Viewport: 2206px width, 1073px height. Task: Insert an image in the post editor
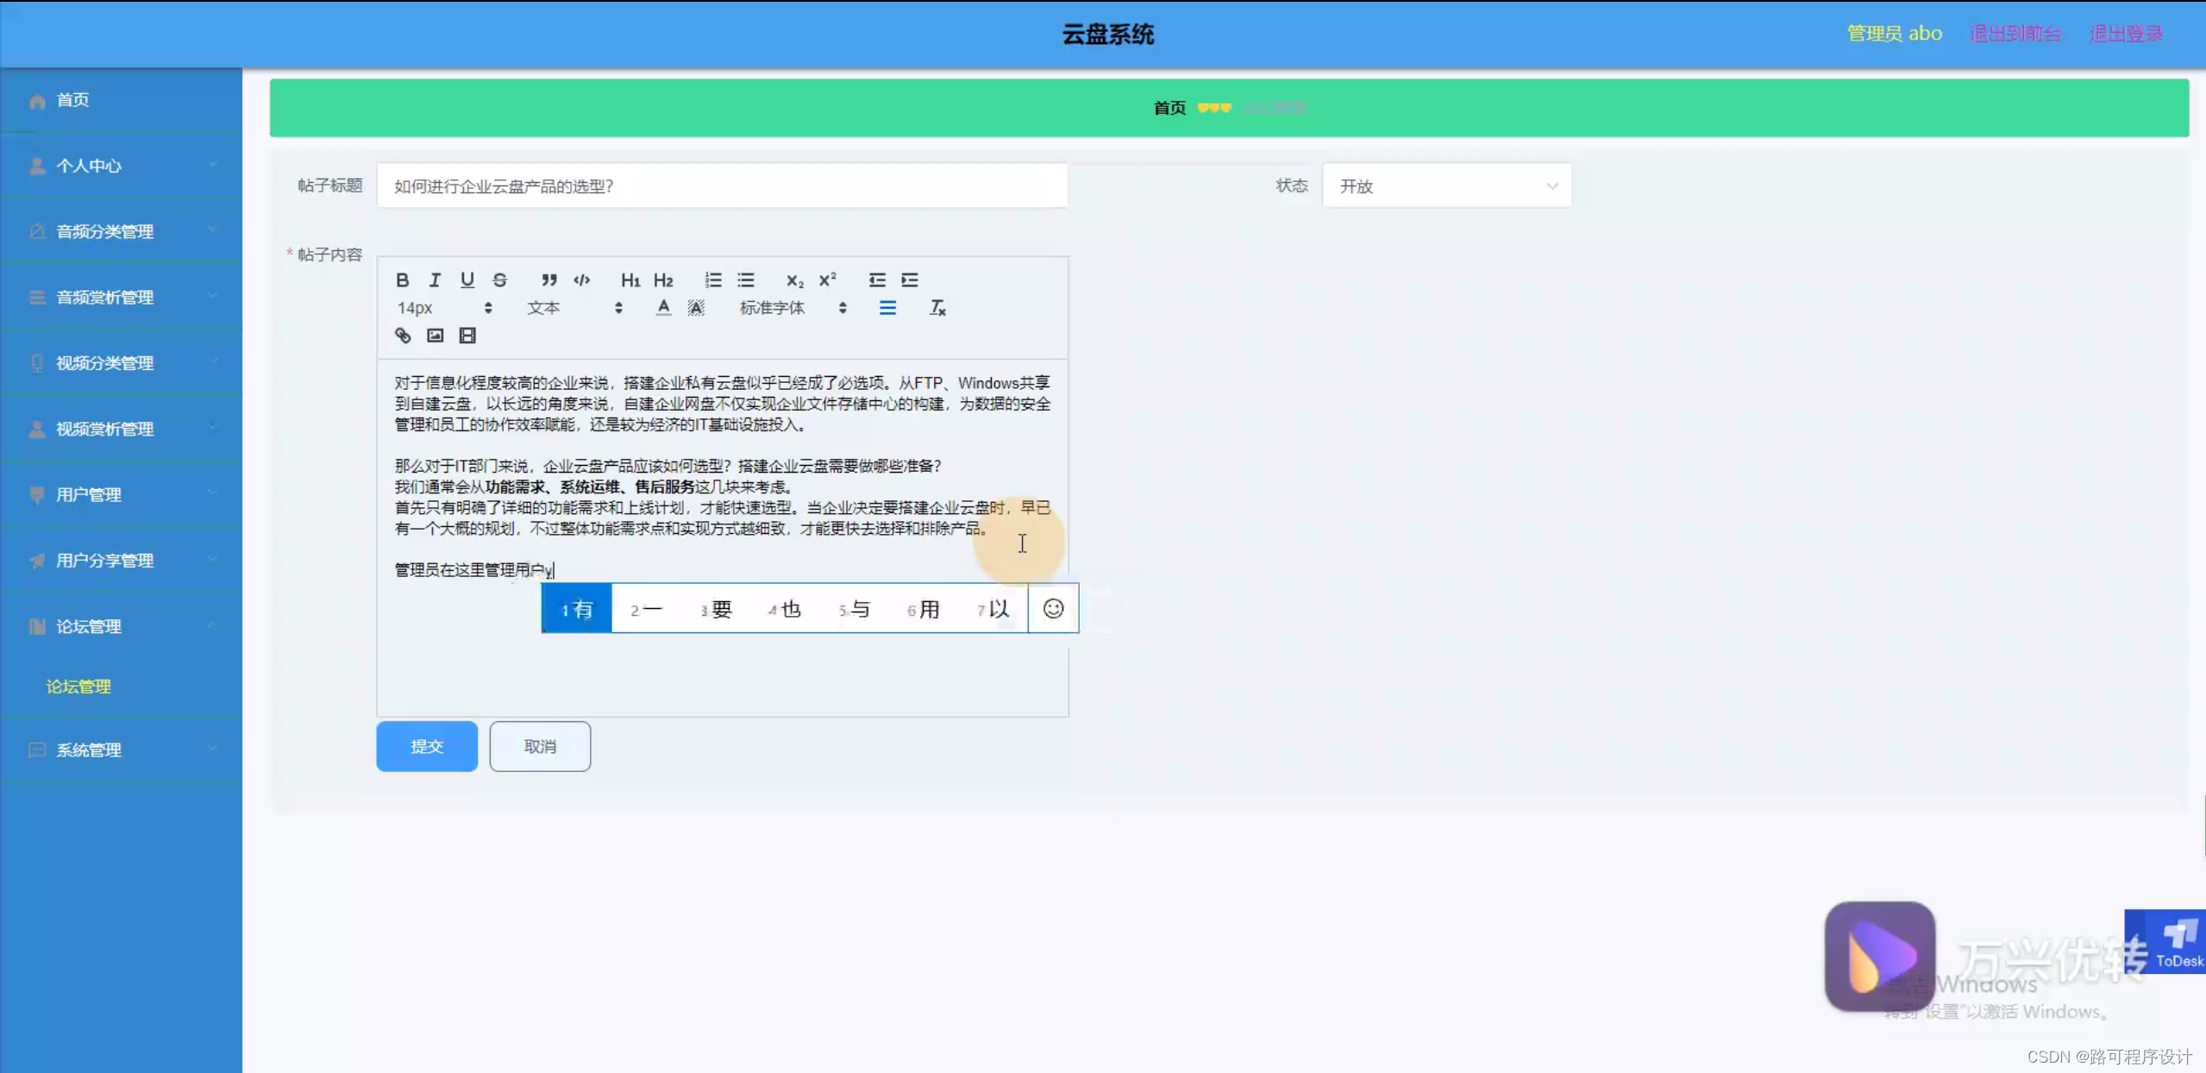434,335
